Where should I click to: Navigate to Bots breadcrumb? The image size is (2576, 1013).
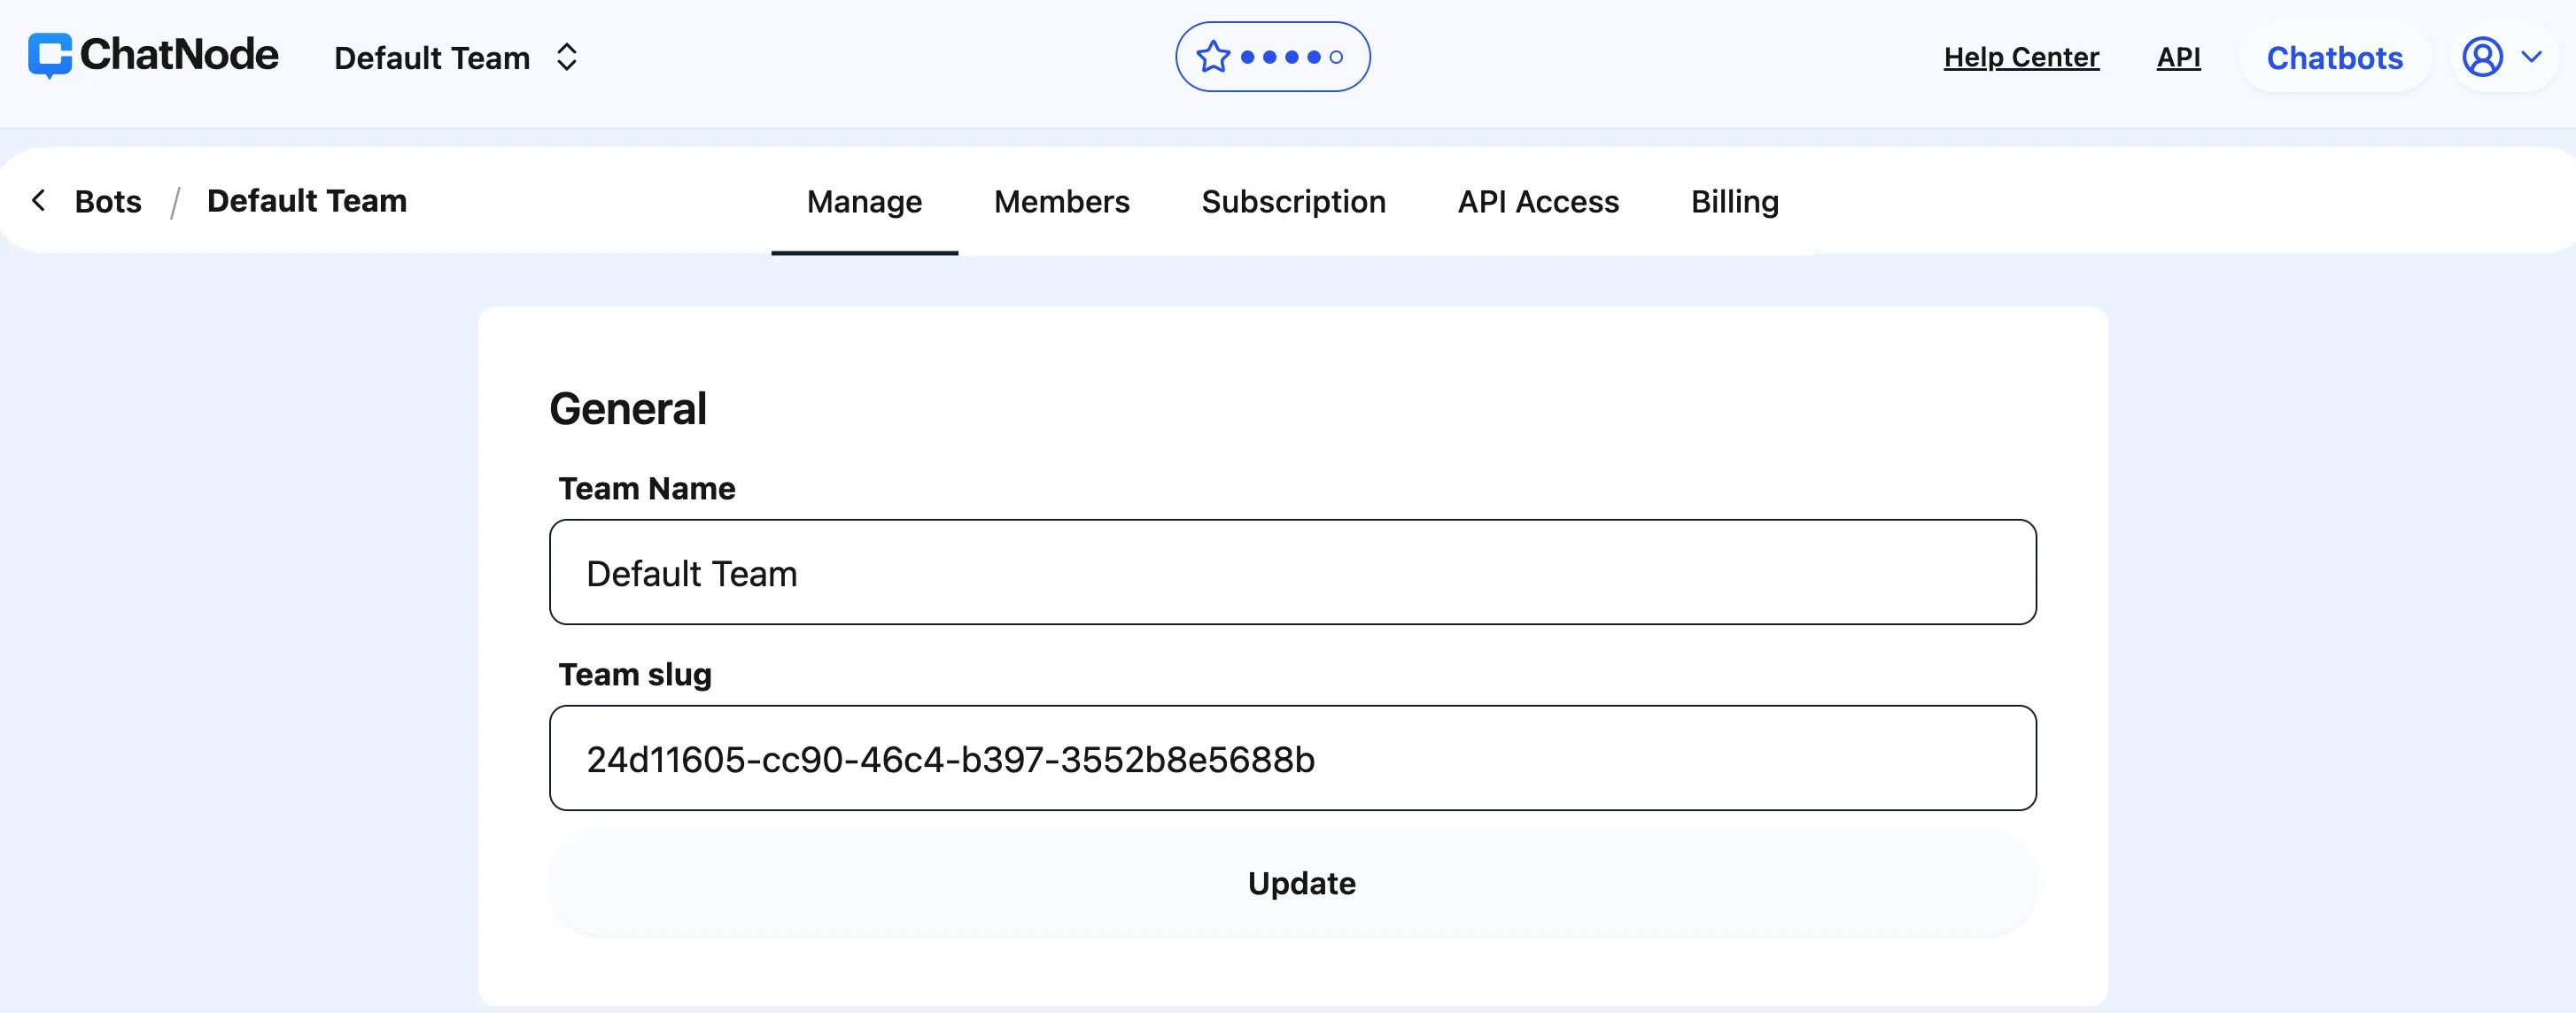(x=108, y=201)
